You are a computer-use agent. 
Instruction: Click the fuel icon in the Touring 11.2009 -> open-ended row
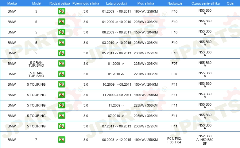tap(61, 105)
